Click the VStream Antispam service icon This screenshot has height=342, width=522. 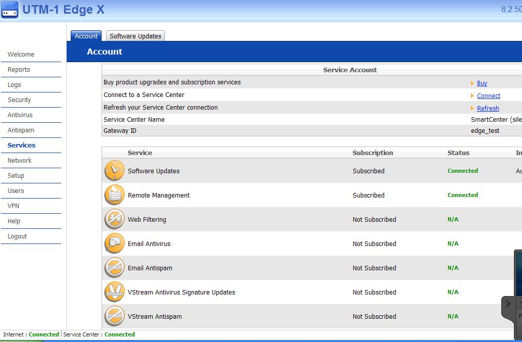coord(115,316)
